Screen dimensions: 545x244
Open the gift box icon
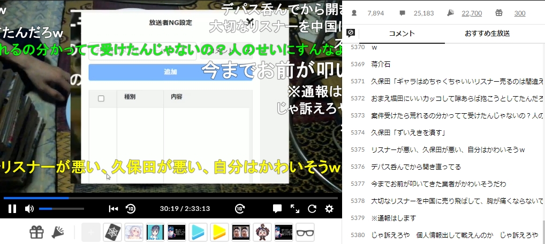(36, 232)
